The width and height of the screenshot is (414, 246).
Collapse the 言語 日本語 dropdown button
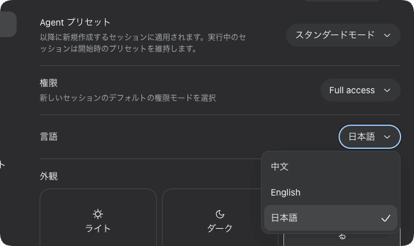pos(370,137)
